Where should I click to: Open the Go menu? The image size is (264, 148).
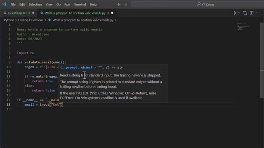[x=59, y=5]
